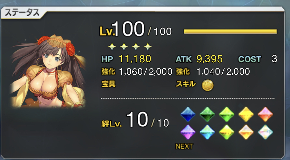The image size is (290, 160).
Task: Click the yellow level experience bar
Action: [x=230, y=32]
